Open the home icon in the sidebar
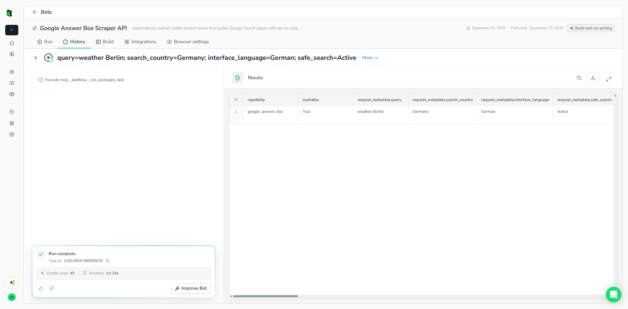This screenshot has width=628, height=309. coord(12,43)
